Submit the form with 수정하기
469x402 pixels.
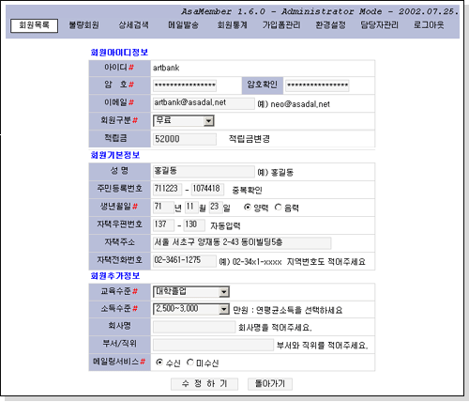204,384
